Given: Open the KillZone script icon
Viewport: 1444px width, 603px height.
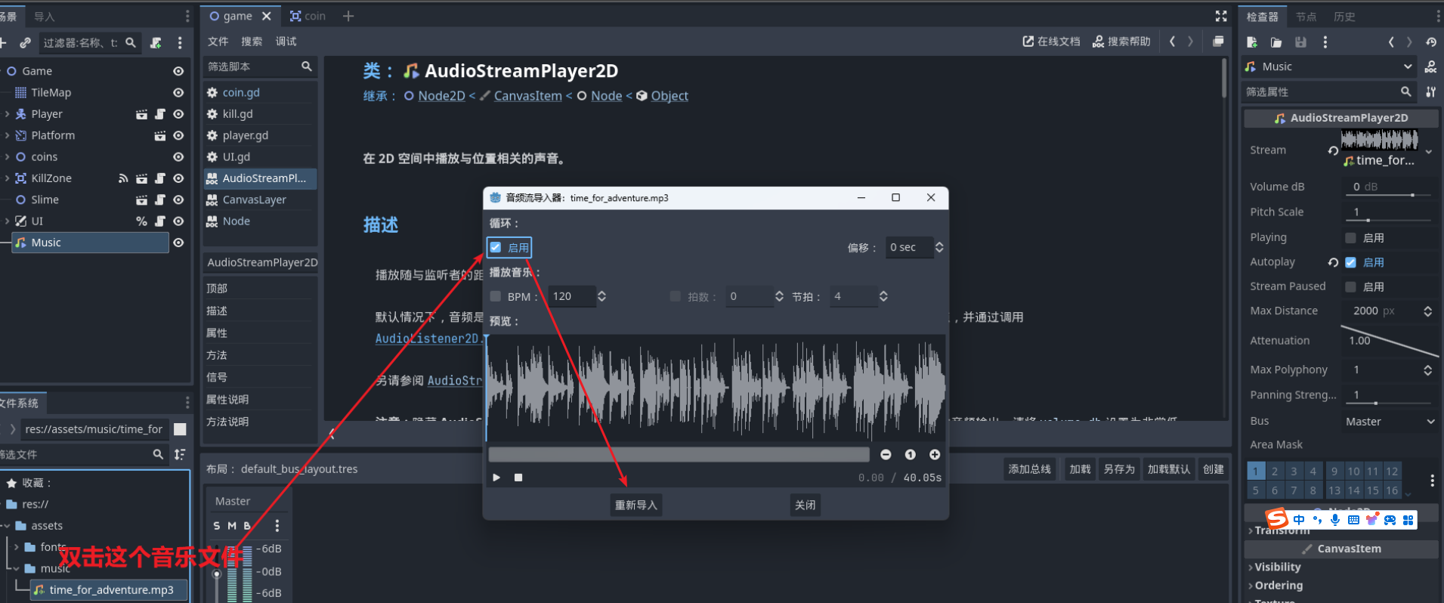Looking at the screenshot, I should (159, 178).
